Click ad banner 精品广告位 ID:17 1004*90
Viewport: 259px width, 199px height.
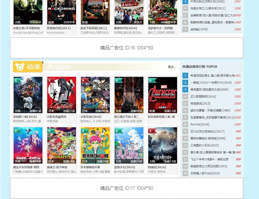point(127,188)
